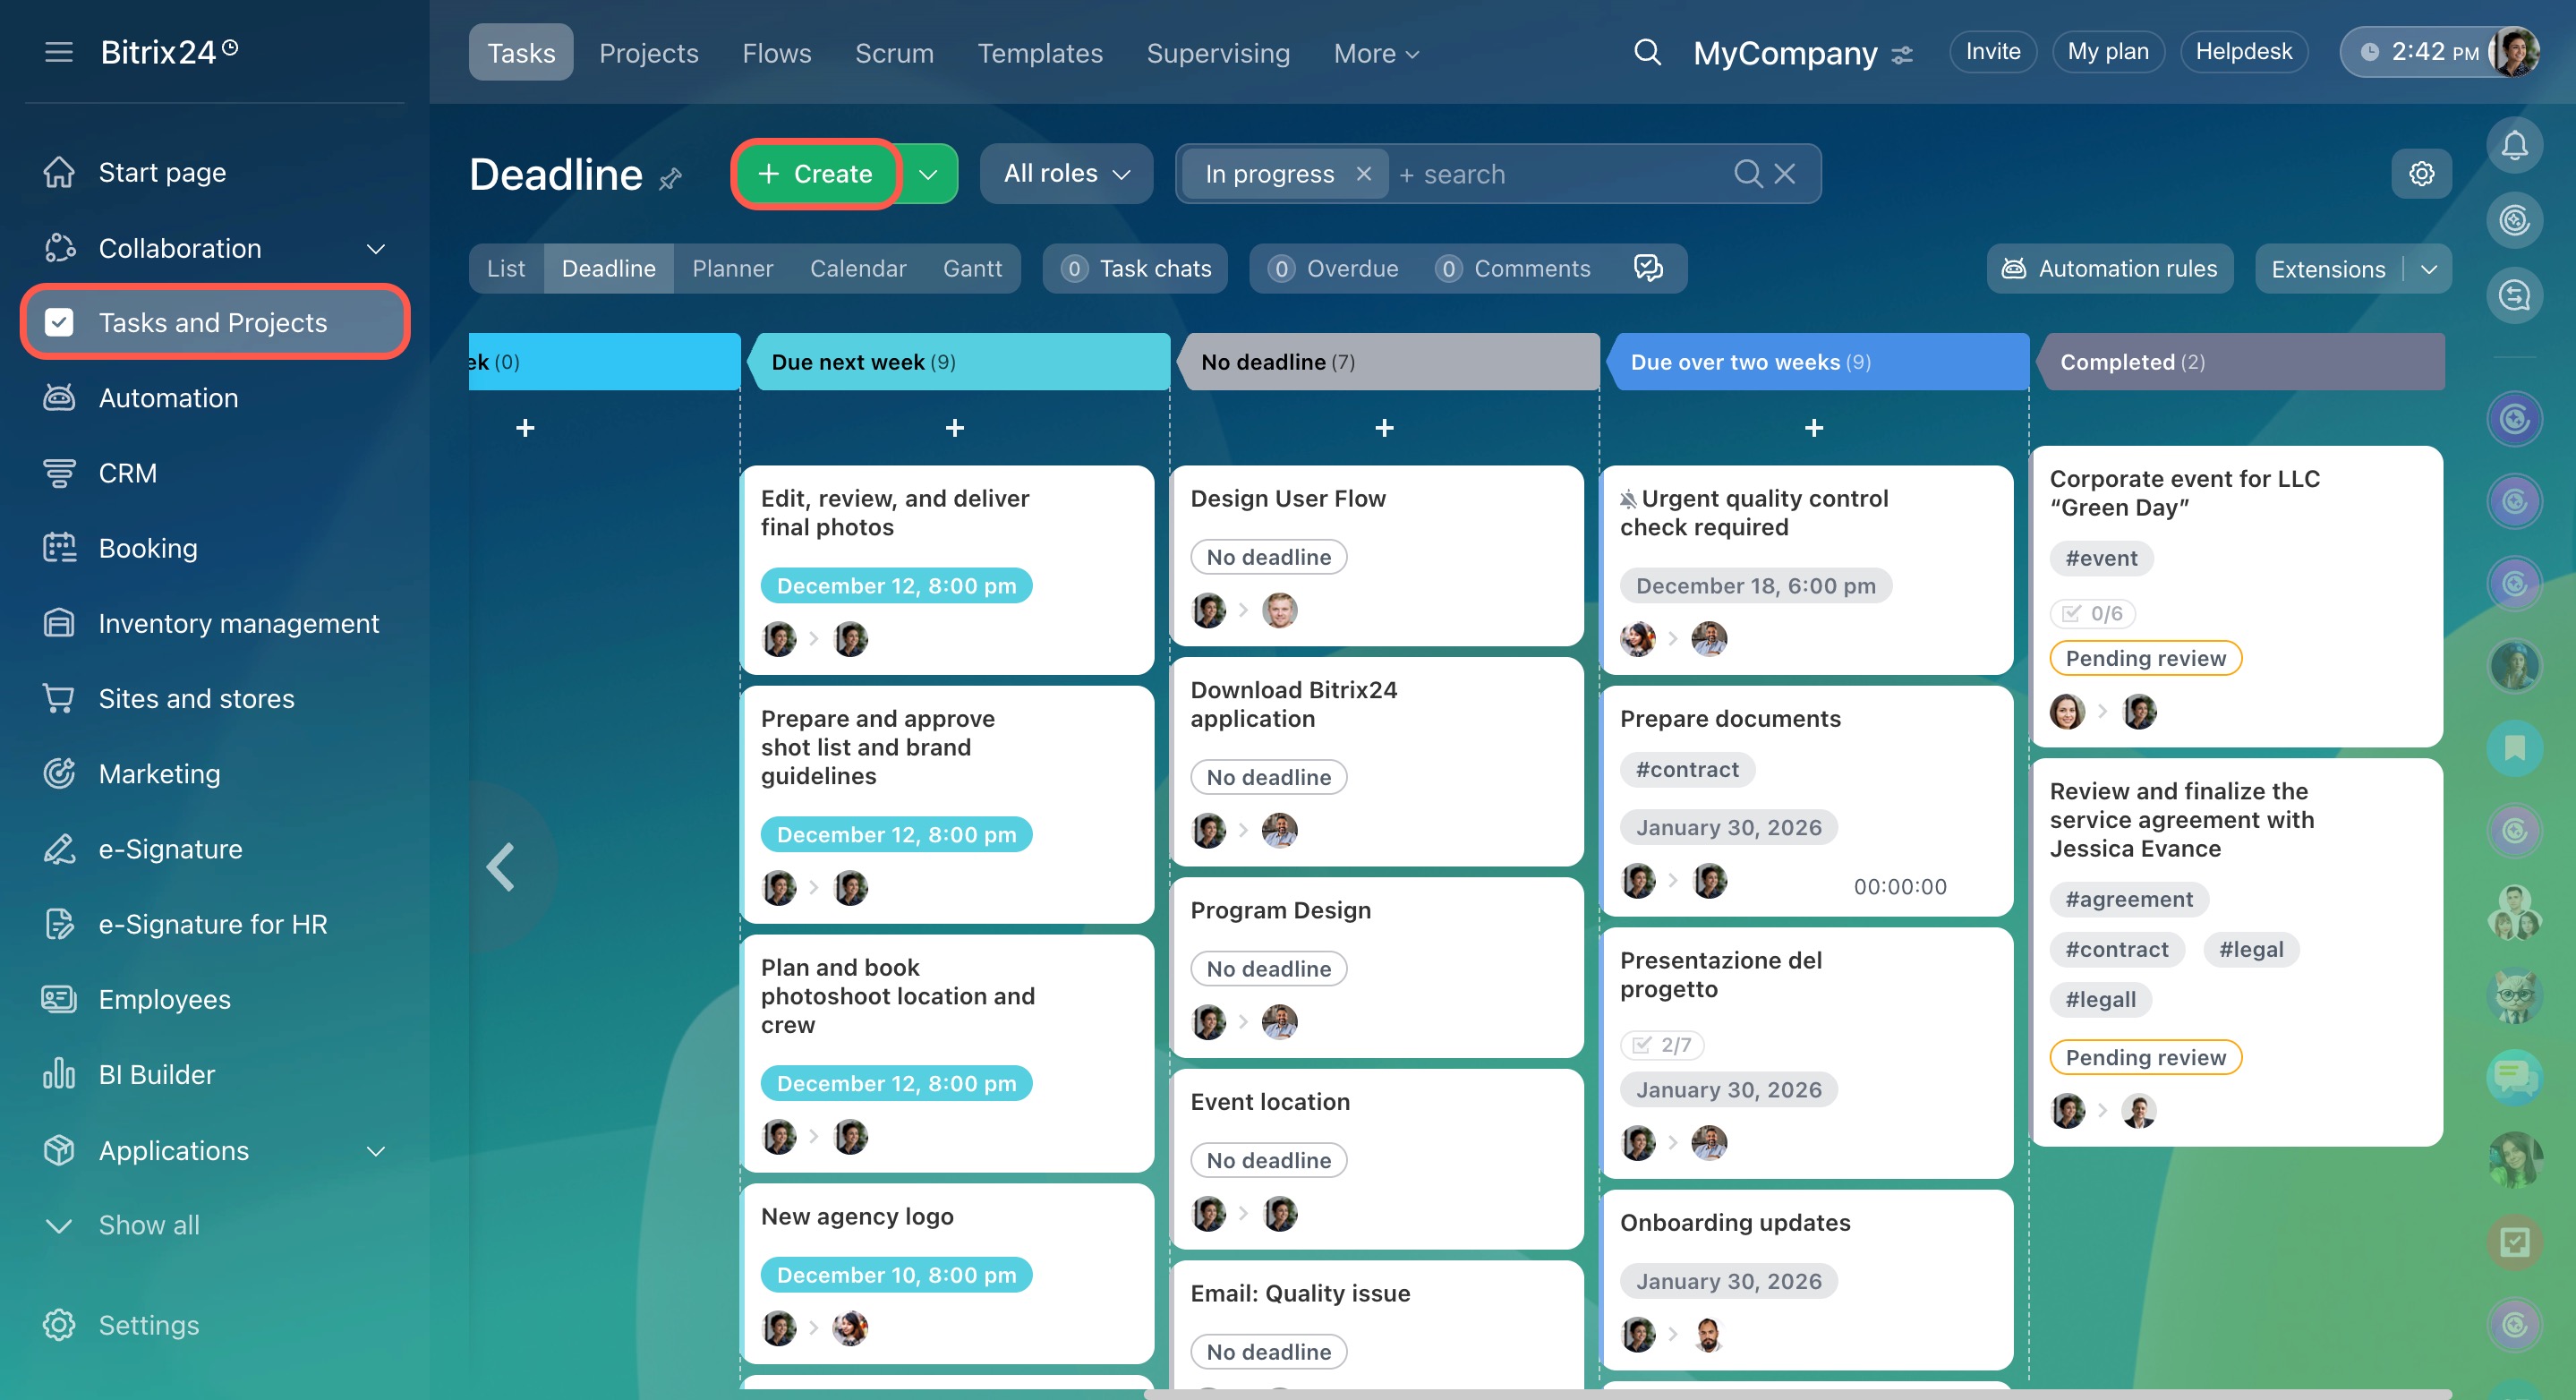Open 0/6 checklist on Corporate event card

click(x=2093, y=613)
